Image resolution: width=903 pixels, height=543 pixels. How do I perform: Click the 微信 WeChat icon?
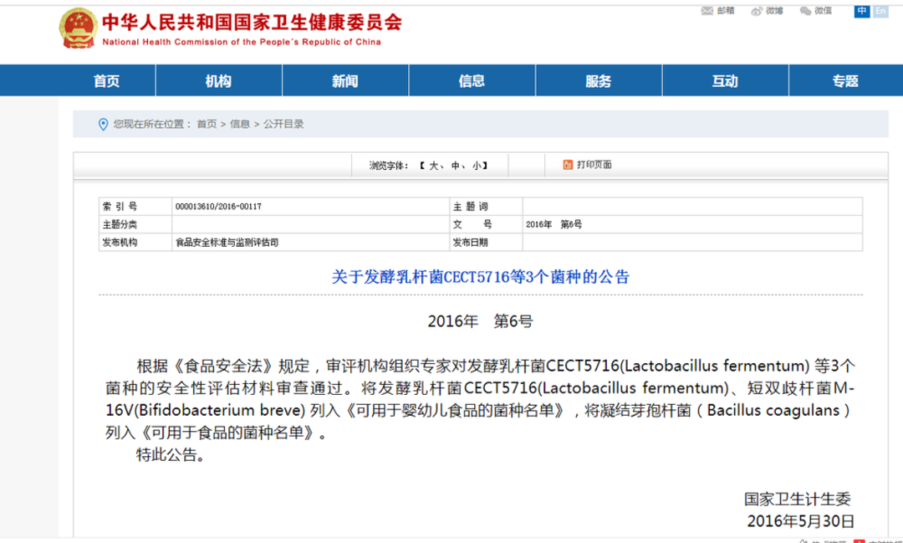805,11
